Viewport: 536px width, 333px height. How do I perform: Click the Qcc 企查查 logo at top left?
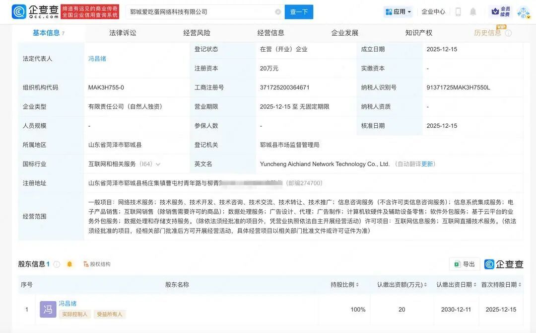(30, 12)
